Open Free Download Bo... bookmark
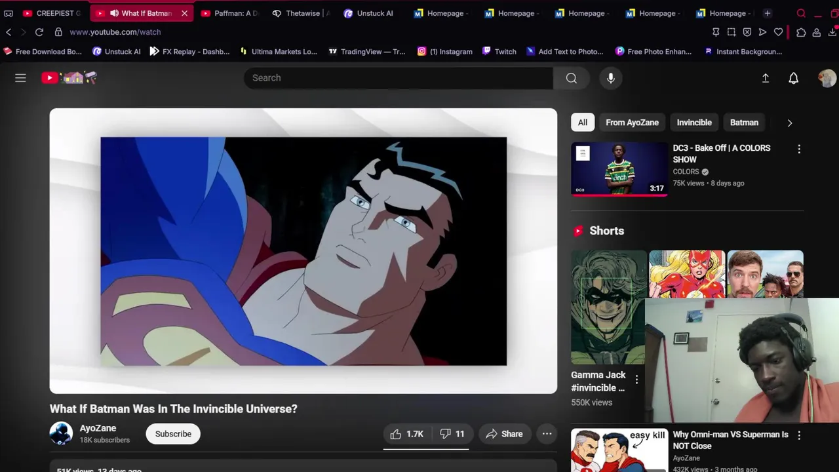This screenshot has height=472, width=839. (x=43, y=52)
